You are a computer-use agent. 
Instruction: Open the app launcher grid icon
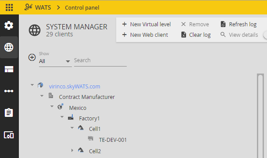point(9,7)
